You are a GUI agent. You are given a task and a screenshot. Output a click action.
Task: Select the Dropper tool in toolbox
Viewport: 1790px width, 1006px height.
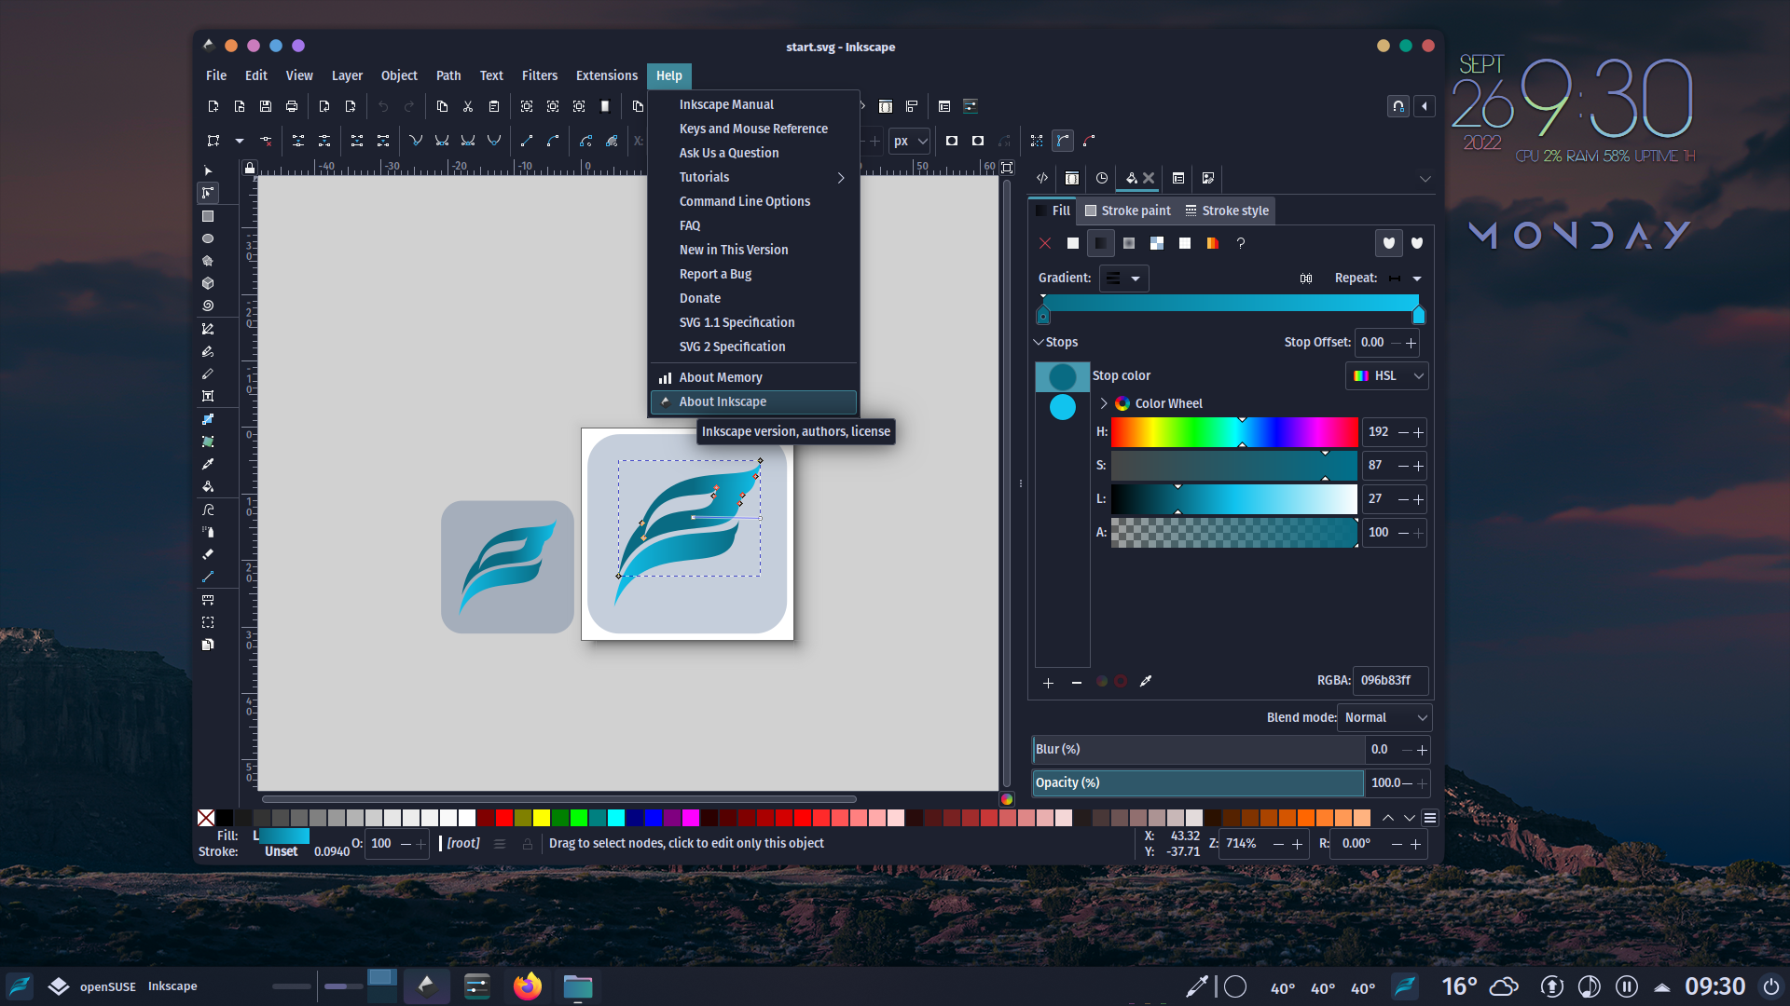[208, 464]
